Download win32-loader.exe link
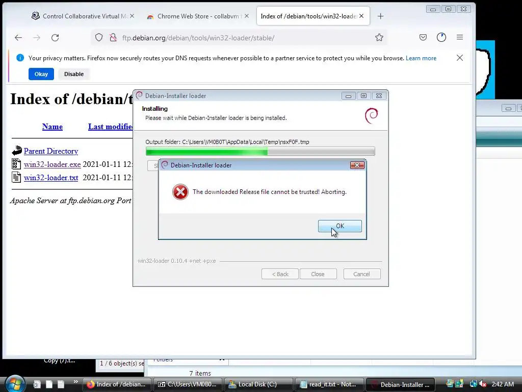This screenshot has width=522, height=392. tap(53, 164)
